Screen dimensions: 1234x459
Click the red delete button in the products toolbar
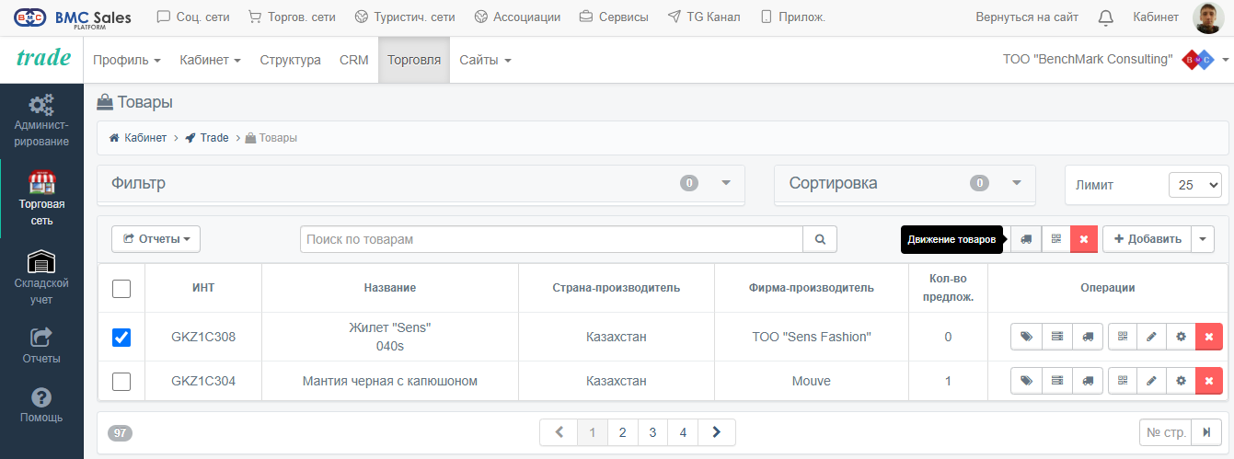pyautogui.click(x=1084, y=239)
